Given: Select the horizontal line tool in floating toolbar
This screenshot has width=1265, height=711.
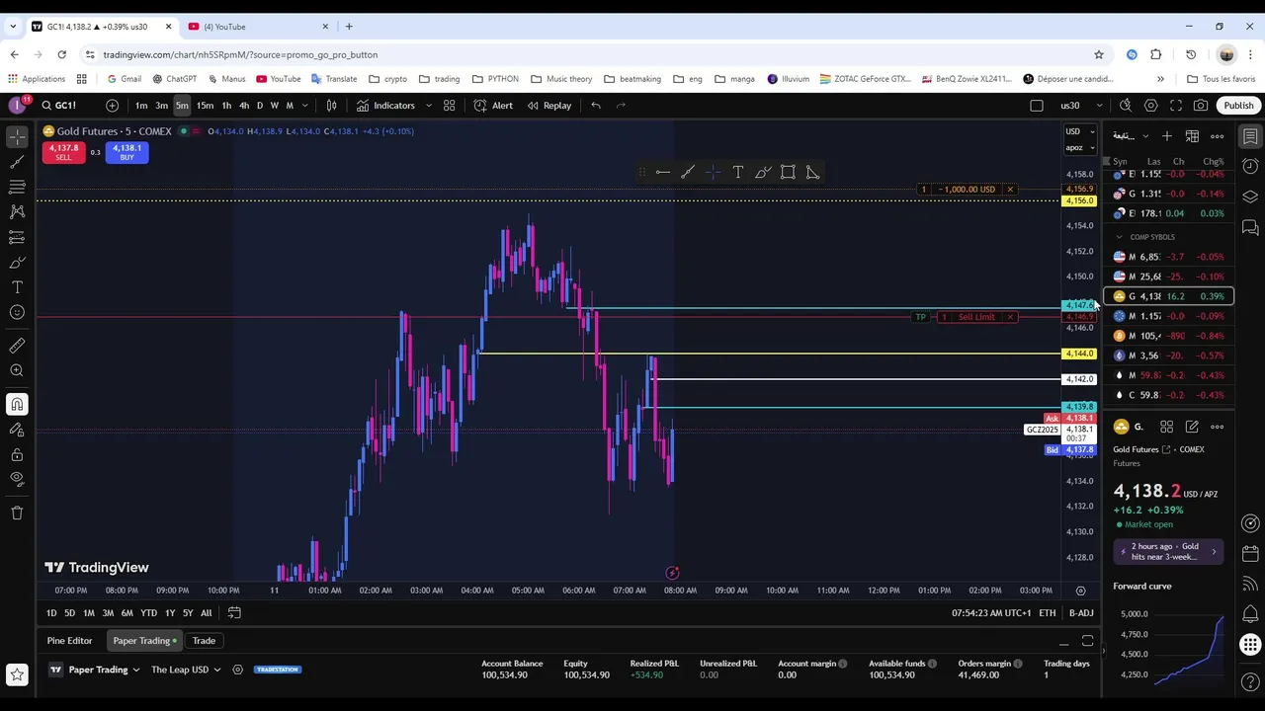Looking at the screenshot, I should (663, 173).
